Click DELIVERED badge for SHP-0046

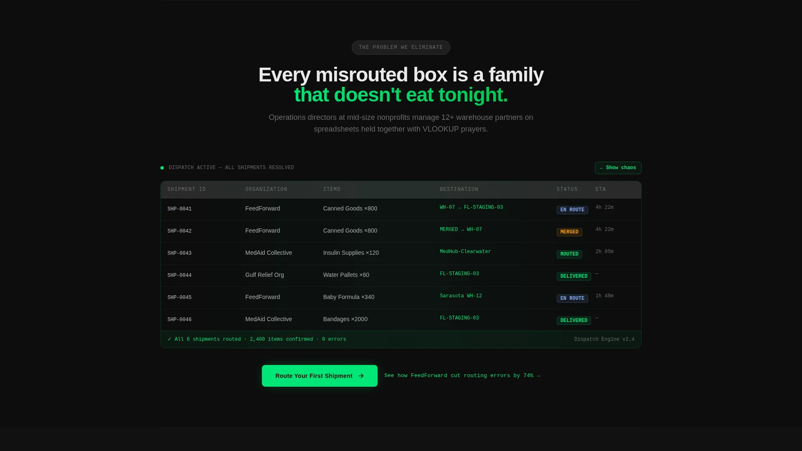(x=574, y=321)
